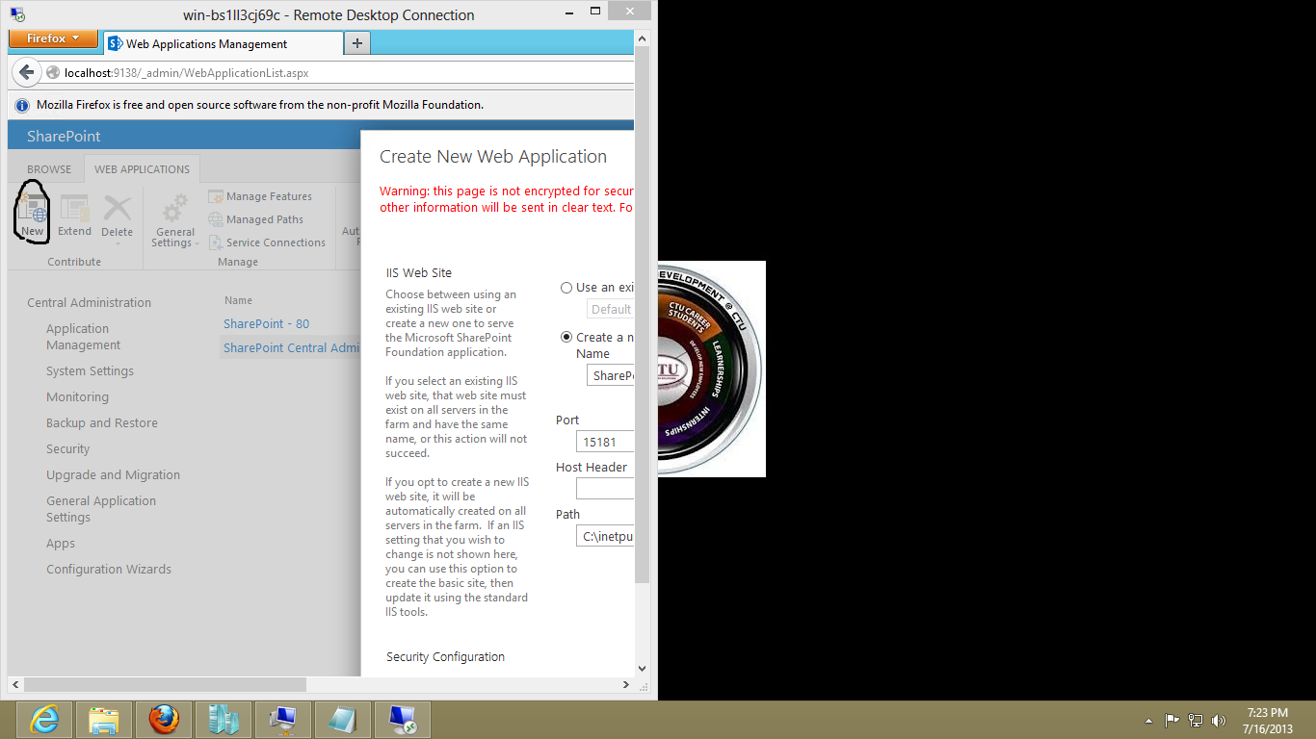Open General Settings in the ribbon
Viewport: 1316px width, 739px height.
[175, 220]
